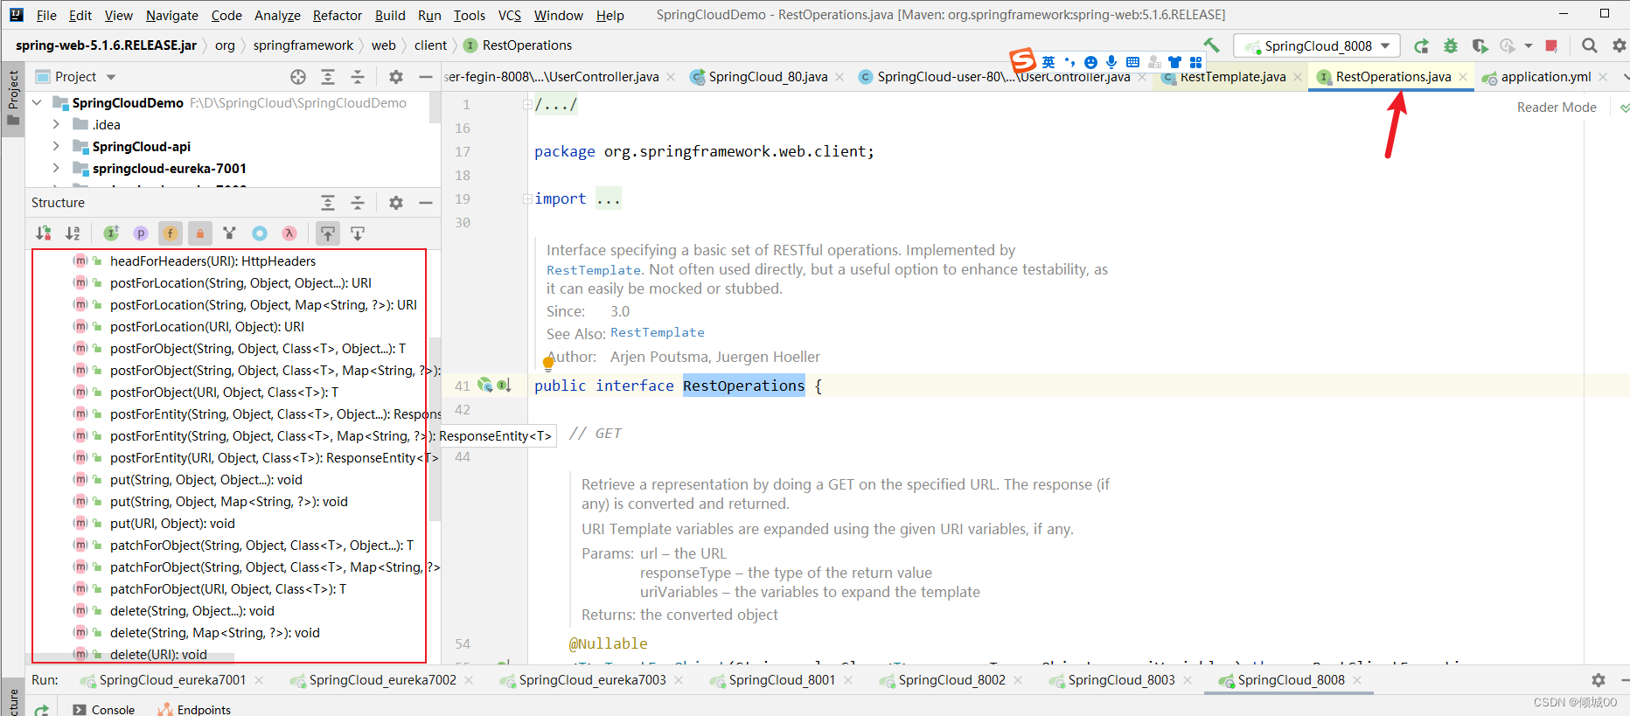This screenshot has height=716, width=1630.
Task: Close the RestOperations.java tab
Action: click(1463, 77)
